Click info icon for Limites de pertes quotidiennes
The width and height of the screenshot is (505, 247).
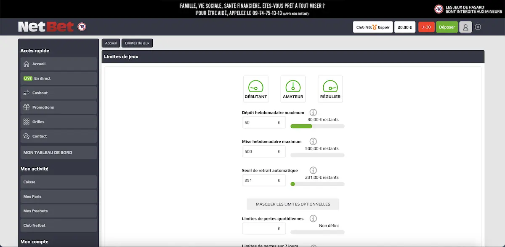(x=313, y=219)
